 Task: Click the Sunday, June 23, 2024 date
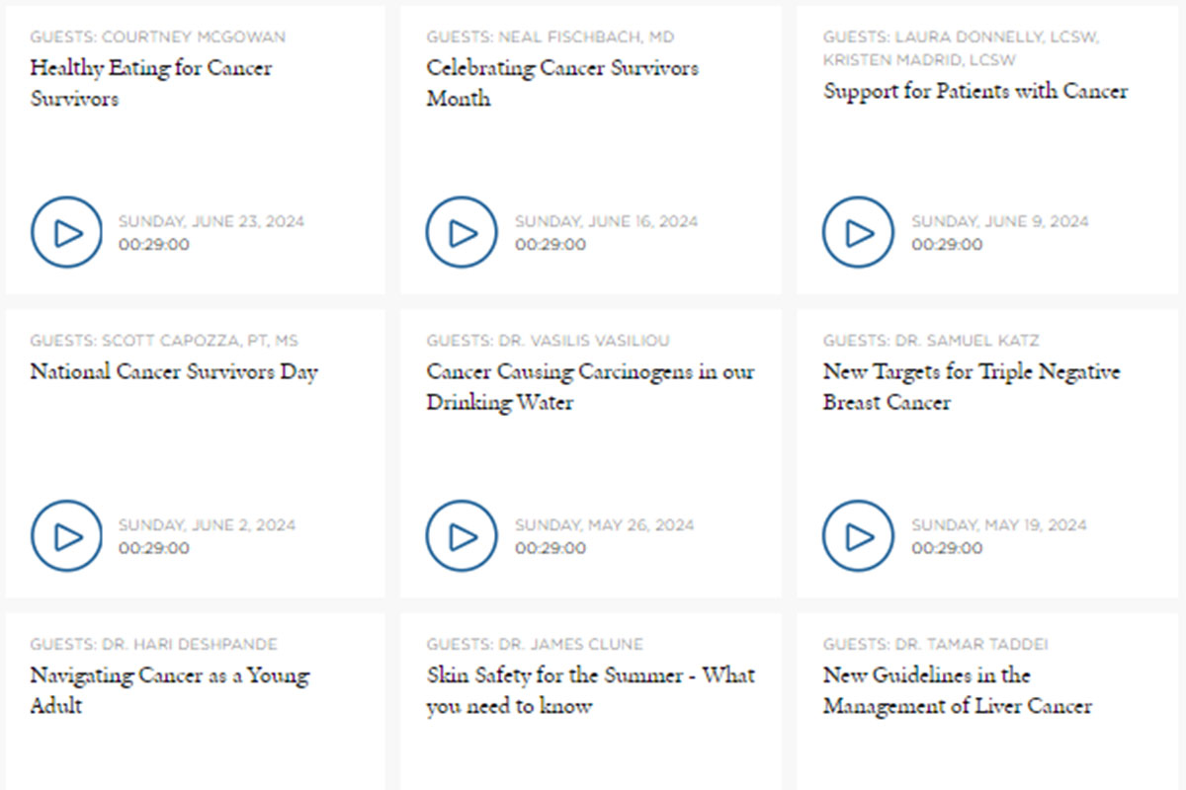coord(212,221)
